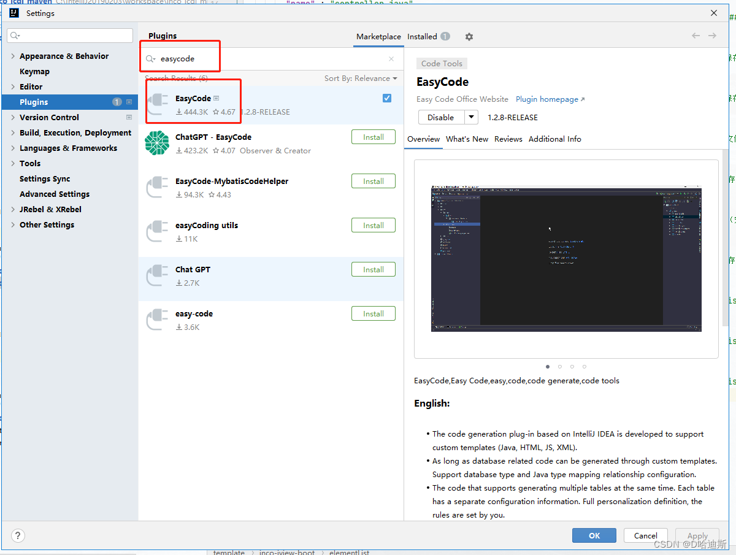Switch to the Installed tab
The image size is (736, 555).
tap(421, 36)
